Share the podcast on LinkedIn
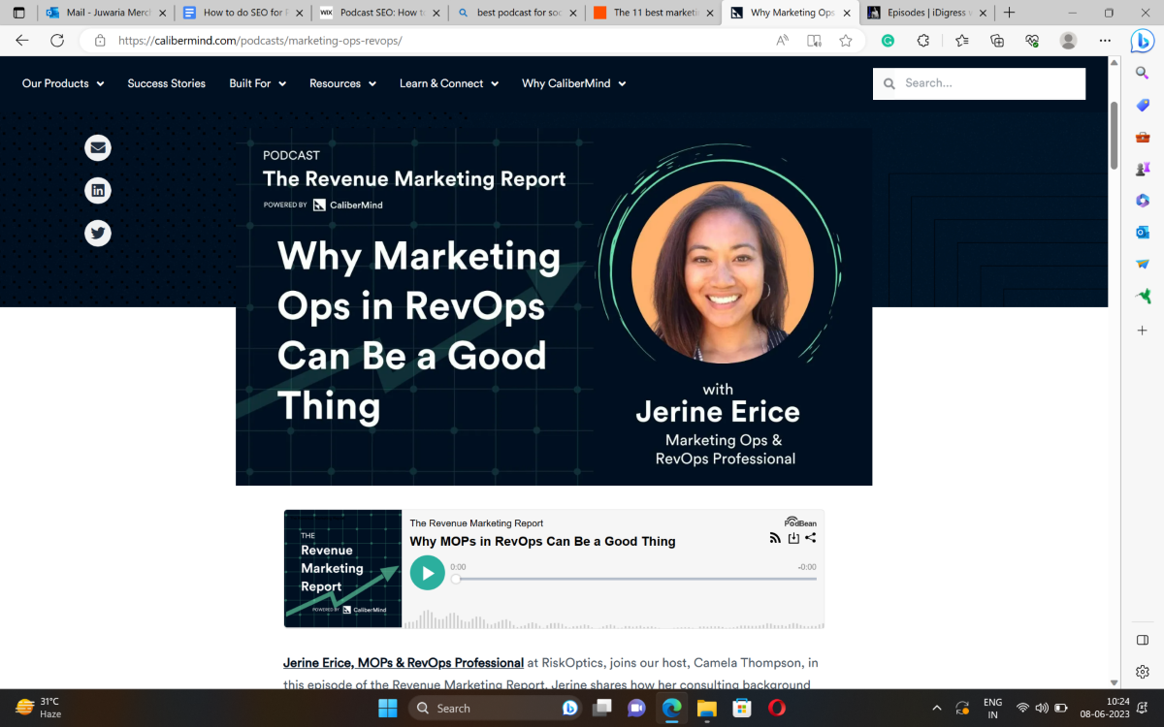 click(x=98, y=190)
